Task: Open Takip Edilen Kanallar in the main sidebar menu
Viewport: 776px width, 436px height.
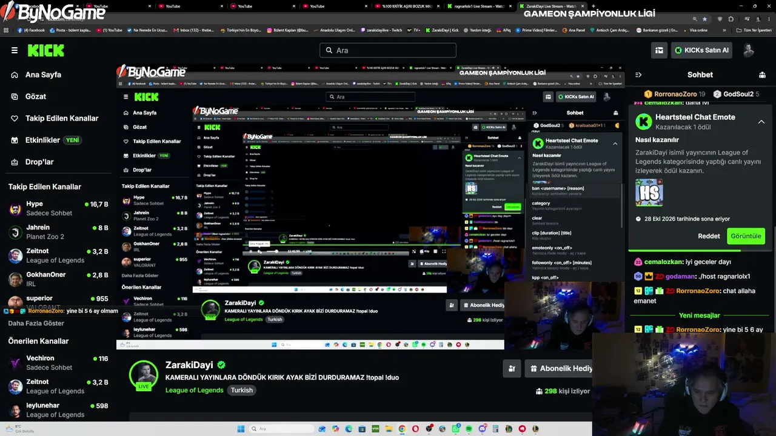Action: click(x=62, y=118)
